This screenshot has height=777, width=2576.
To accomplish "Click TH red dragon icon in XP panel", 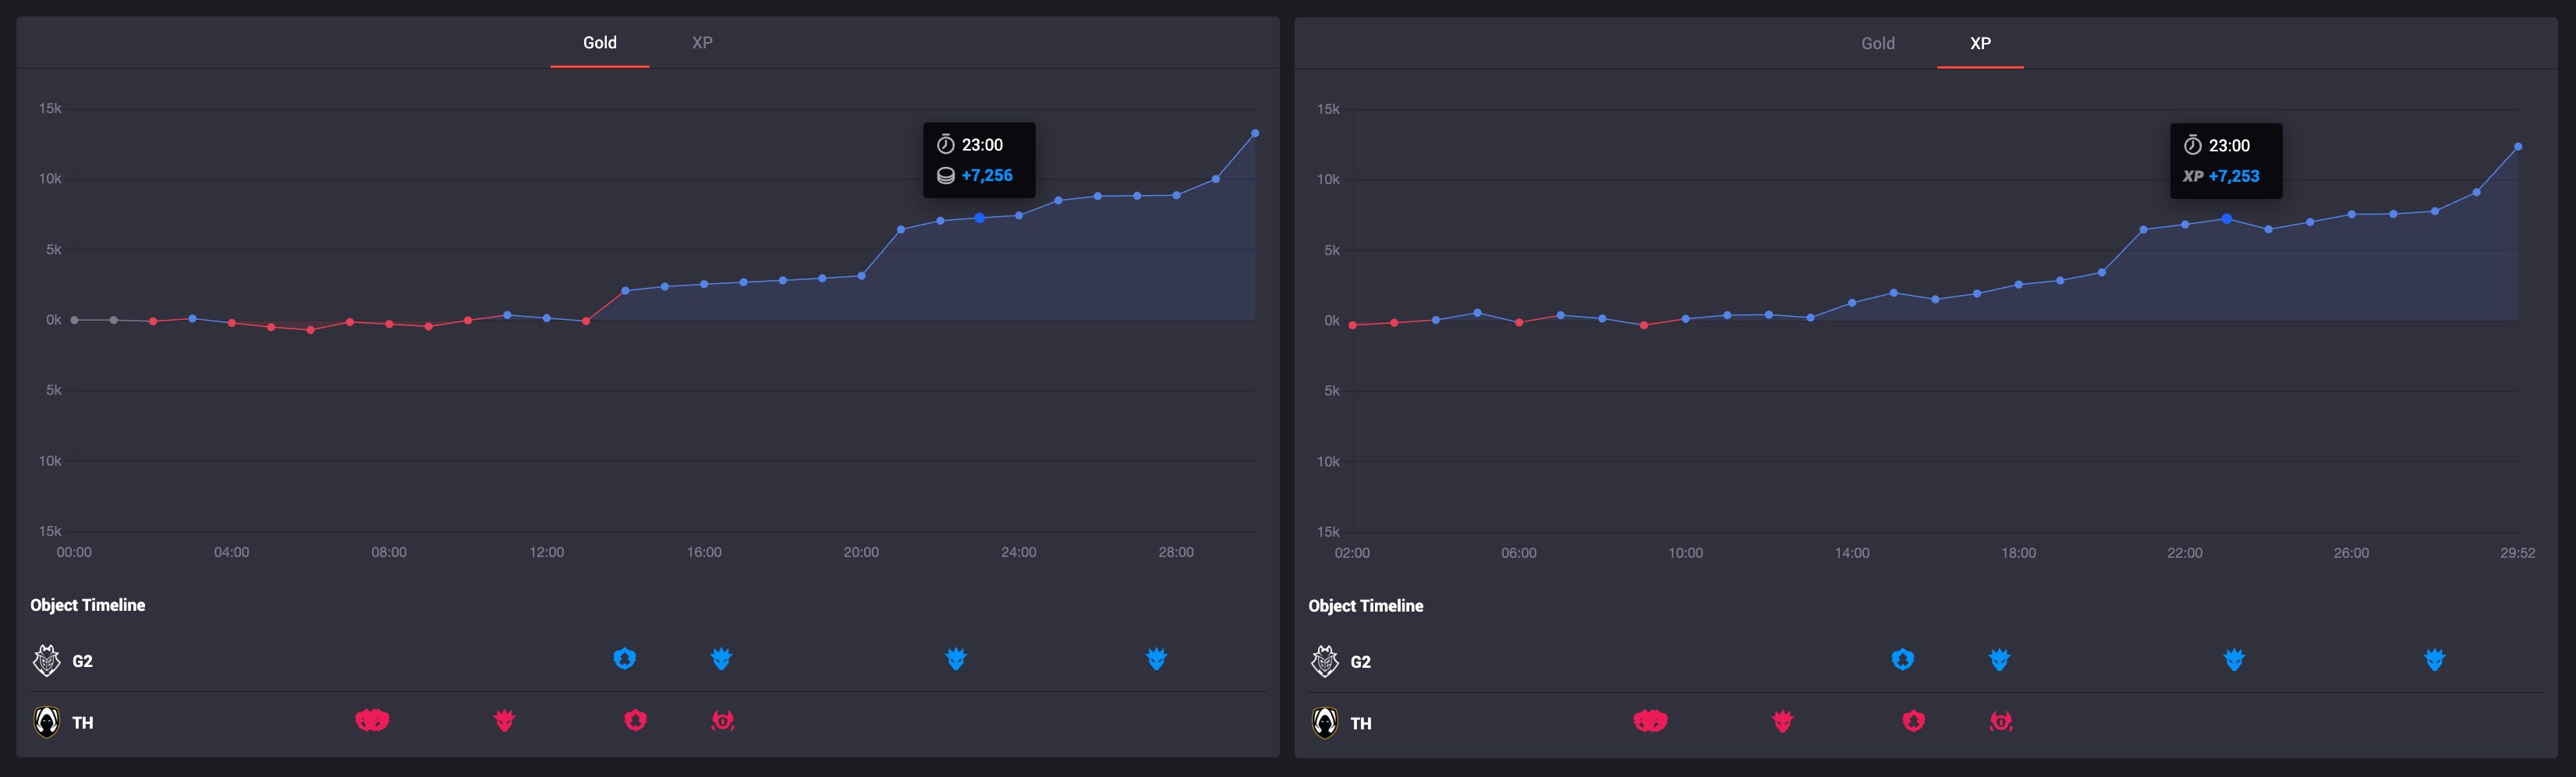I will click(1782, 721).
